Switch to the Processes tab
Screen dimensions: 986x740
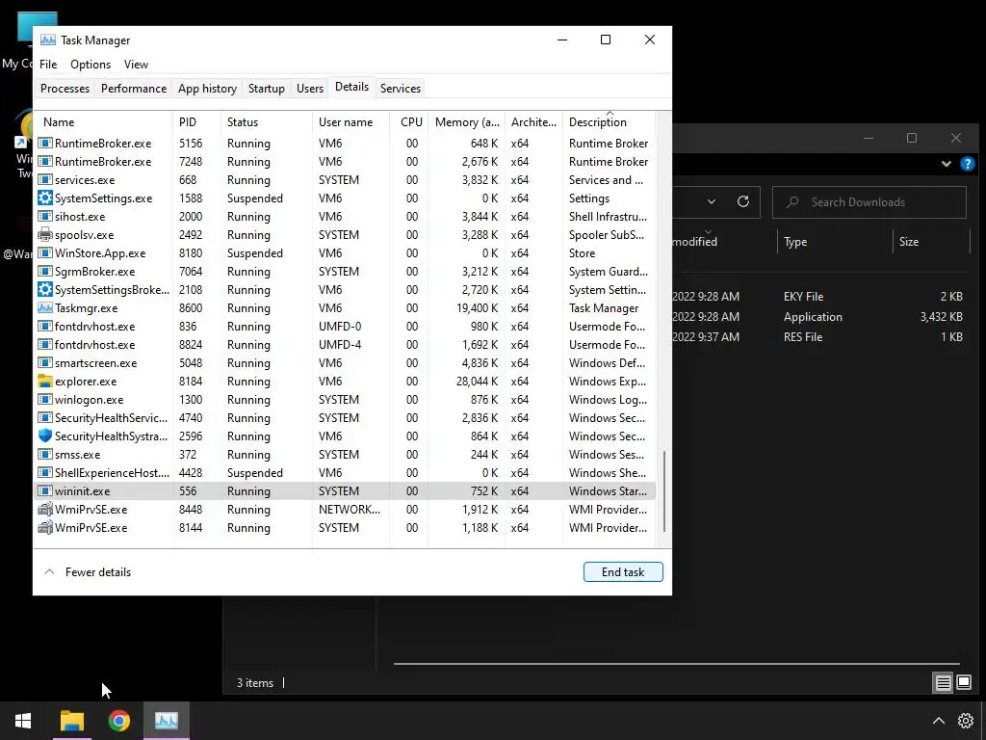tap(65, 88)
